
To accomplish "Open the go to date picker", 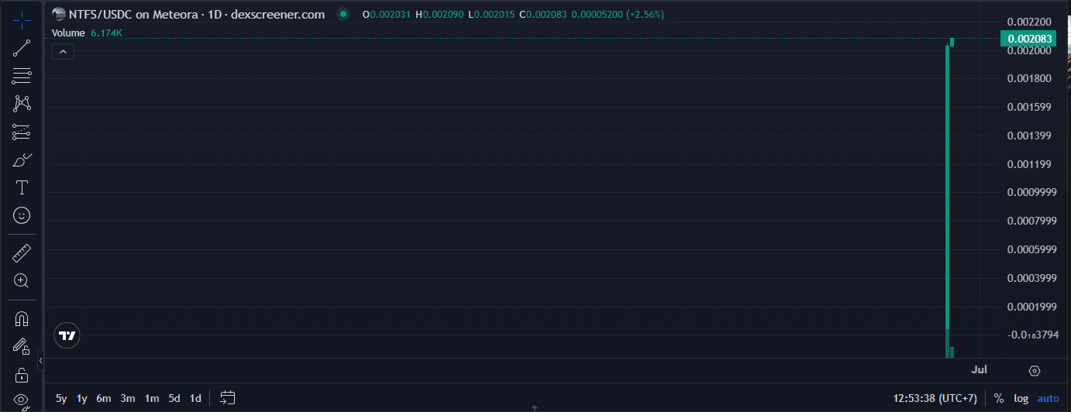I will [x=227, y=398].
